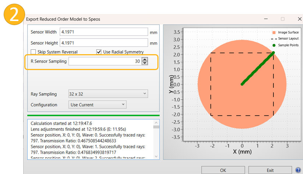Click the log scrollbar thumb

[156, 127]
